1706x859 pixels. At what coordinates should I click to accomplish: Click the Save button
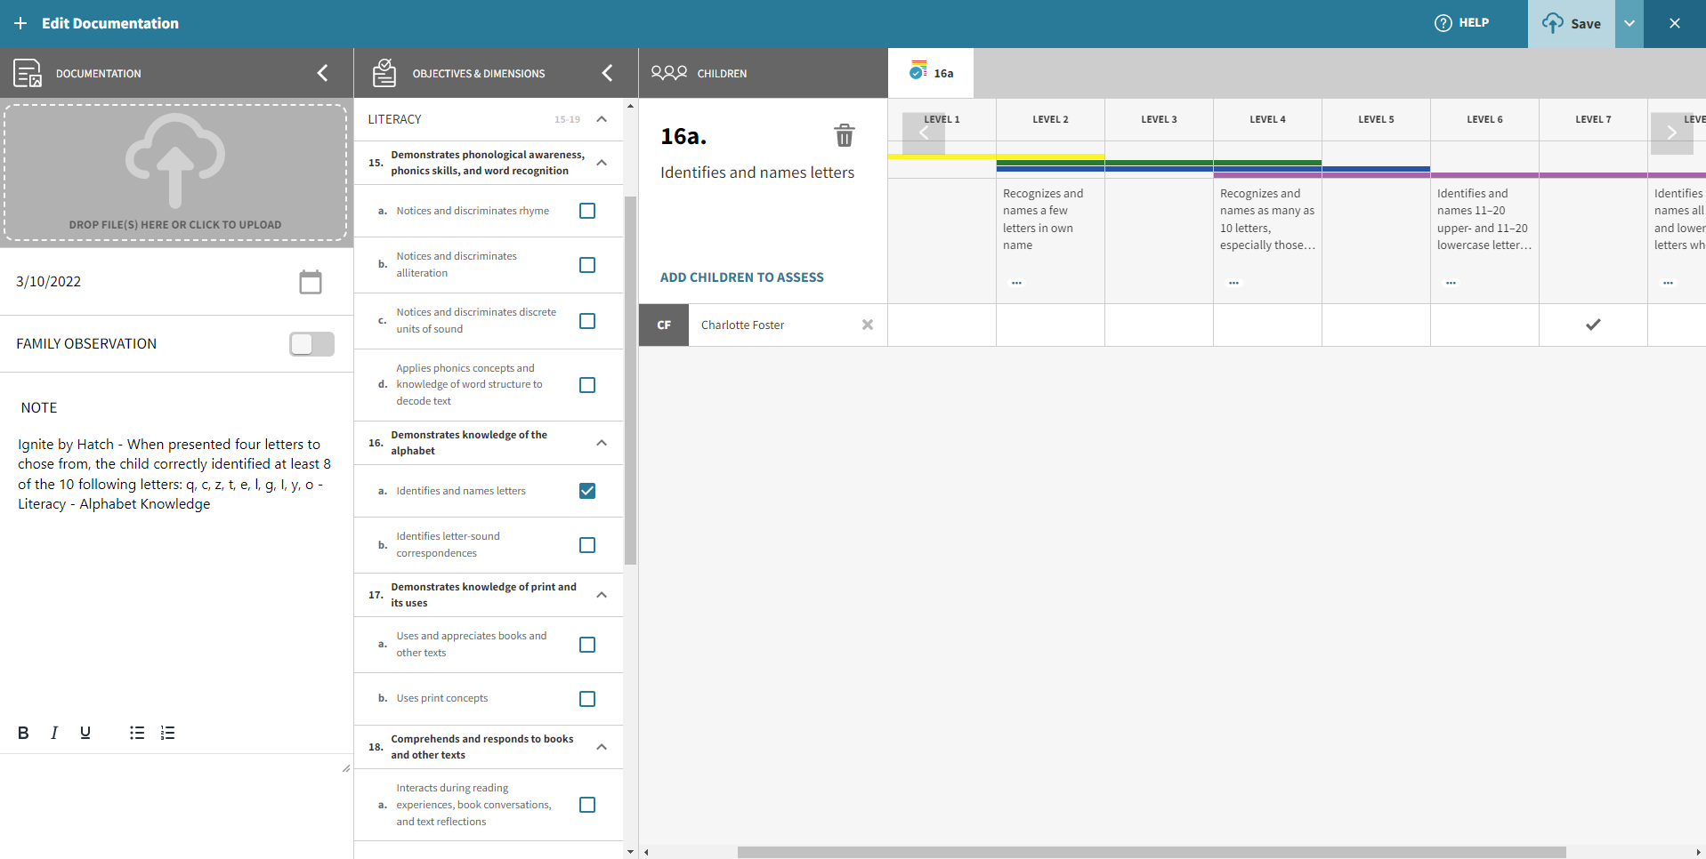(x=1572, y=24)
